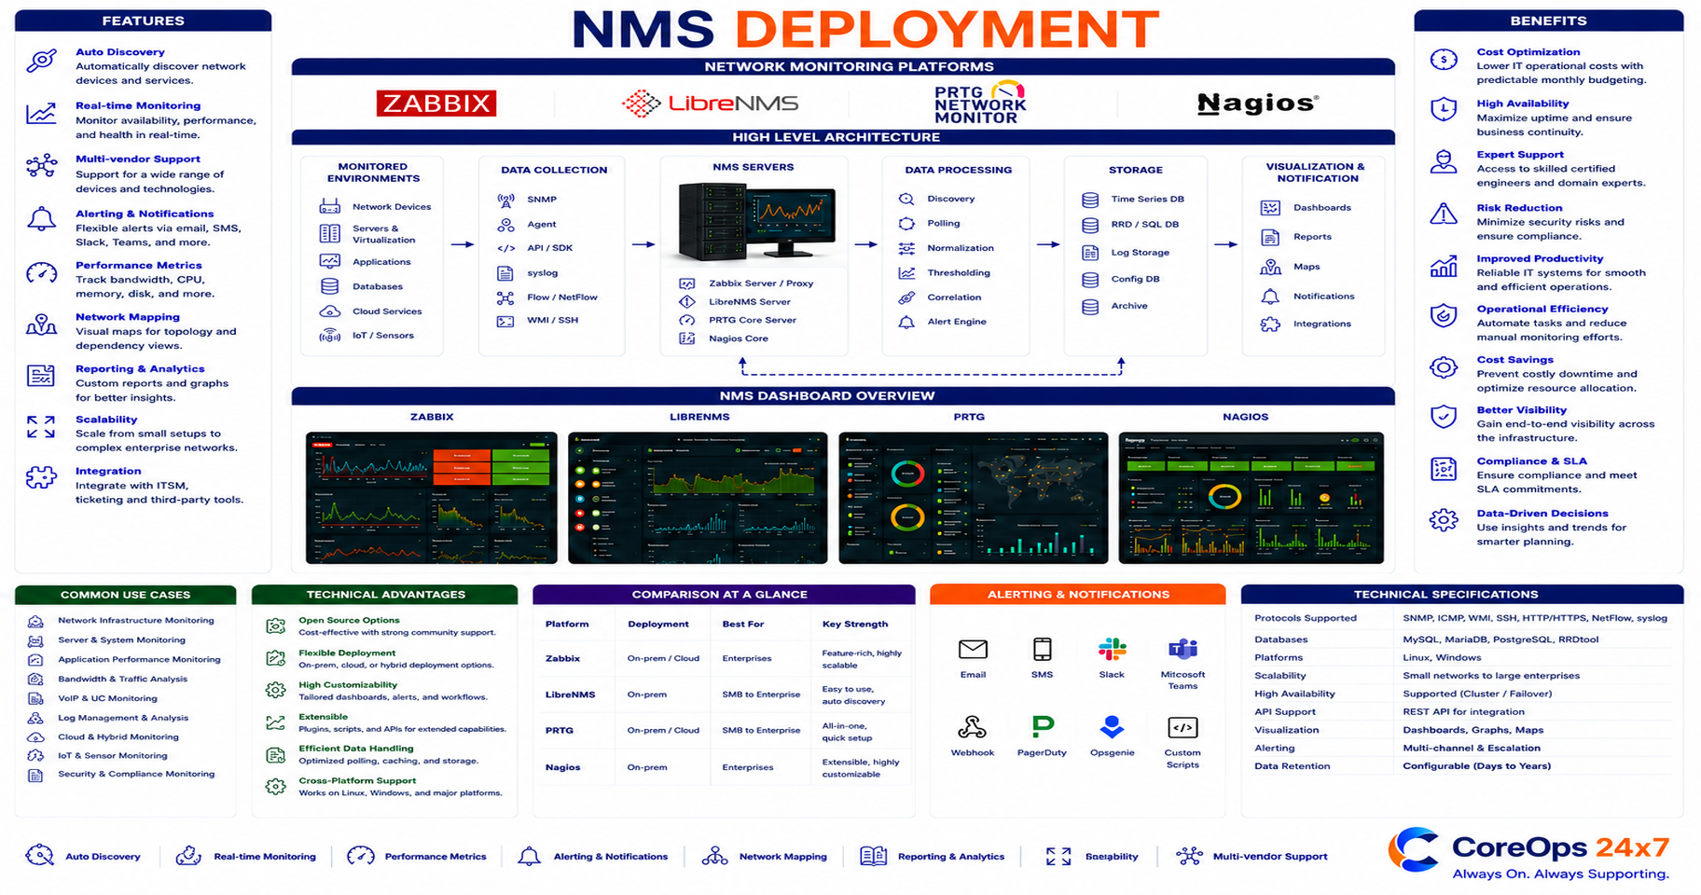Click the Auto Discovery icon in Features panel

click(41, 61)
